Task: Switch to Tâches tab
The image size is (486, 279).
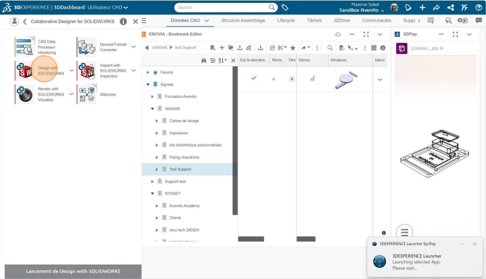Action: [314, 21]
